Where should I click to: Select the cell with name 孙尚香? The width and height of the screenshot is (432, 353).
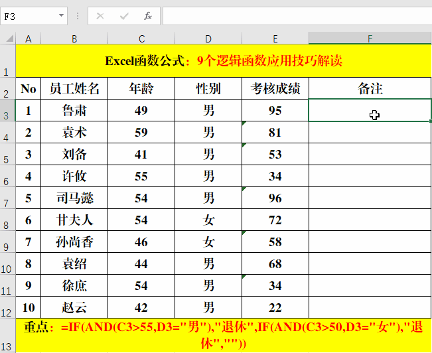pyautogui.click(x=74, y=242)
